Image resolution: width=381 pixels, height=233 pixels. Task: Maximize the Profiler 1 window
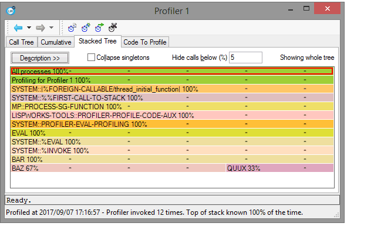point(306,9)
